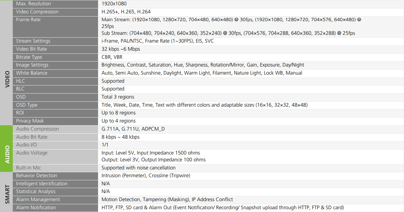Image resolution: width=404 pixels, height=212 pixels.
Task: Select the Frame Rate label cell
Action: [28, 20]
